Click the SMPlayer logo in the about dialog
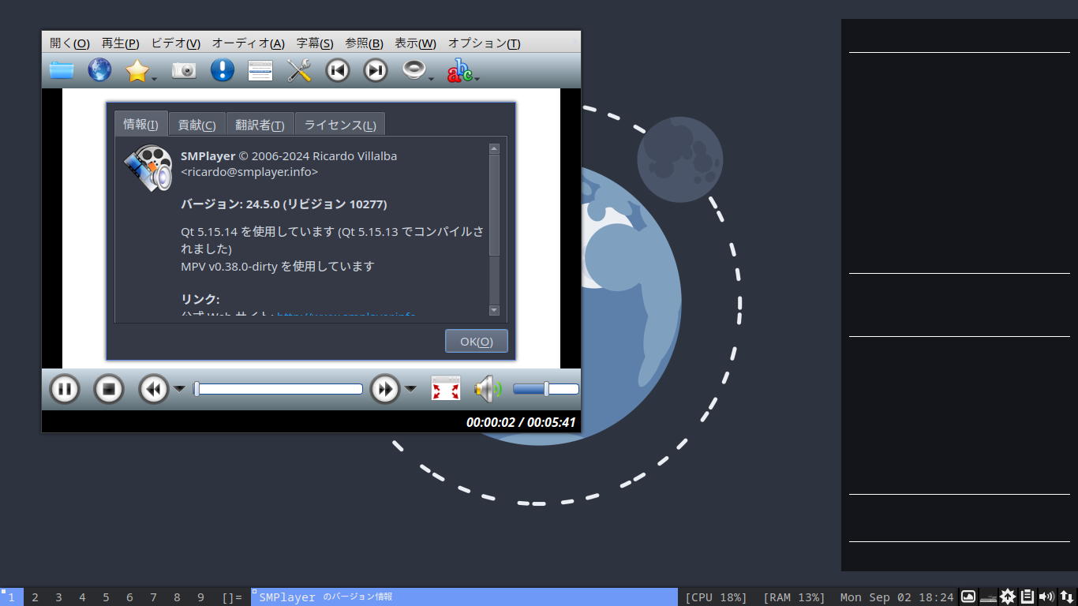1078x606 pixels. (148, 168)
